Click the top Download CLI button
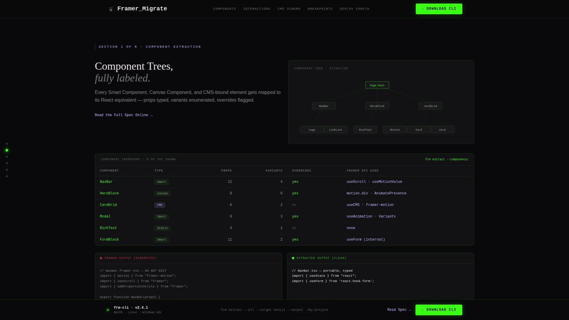Screen dimensions: 569x320 pyautogui.click(x=439, y=9)
